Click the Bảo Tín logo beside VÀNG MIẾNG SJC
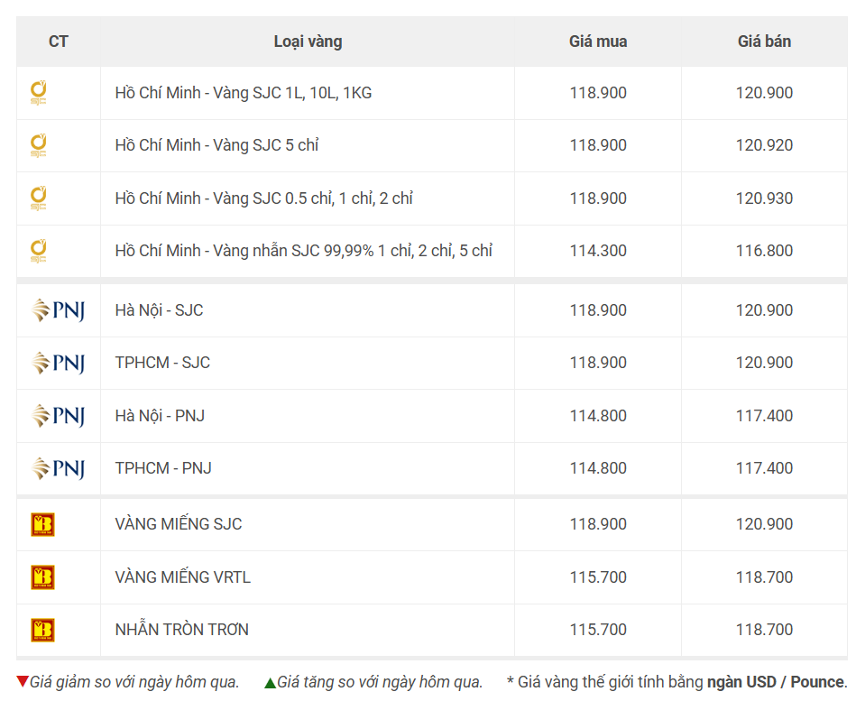 click(x=42, y=525)
